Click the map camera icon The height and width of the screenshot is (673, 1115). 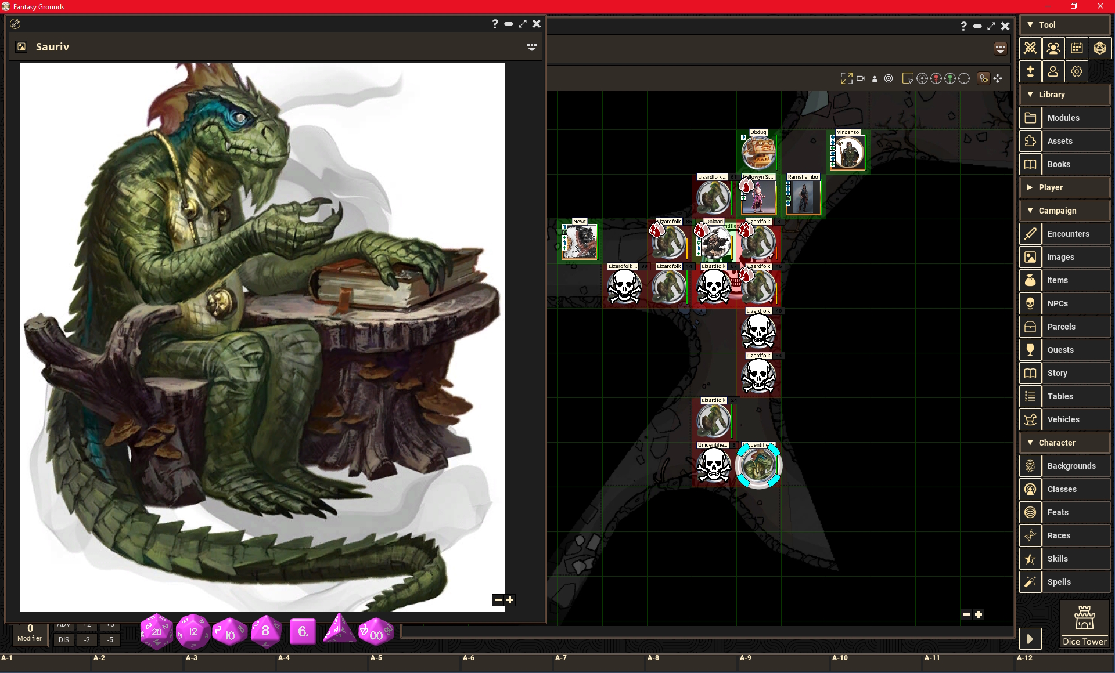tap(861, 78)
